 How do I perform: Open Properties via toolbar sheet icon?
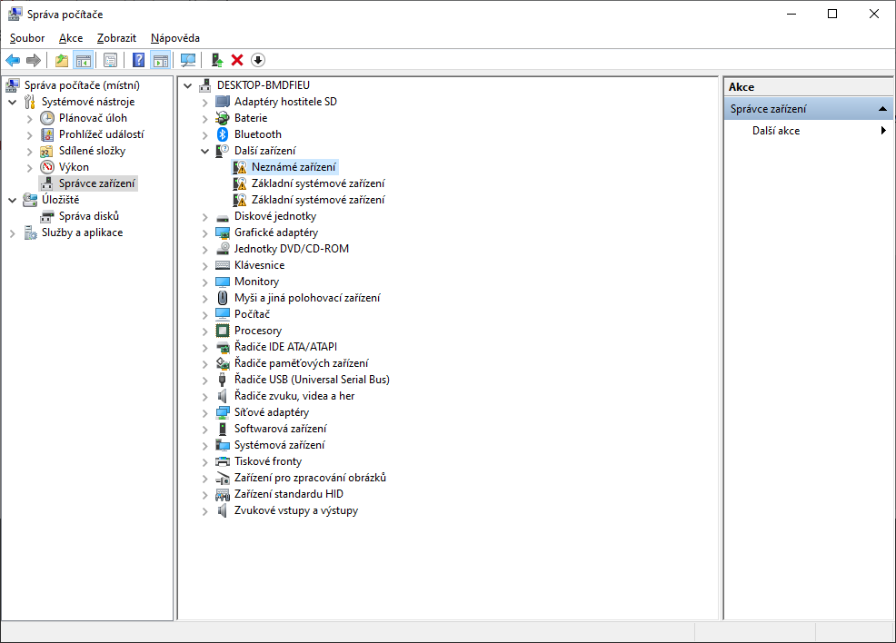coord(110,60)
